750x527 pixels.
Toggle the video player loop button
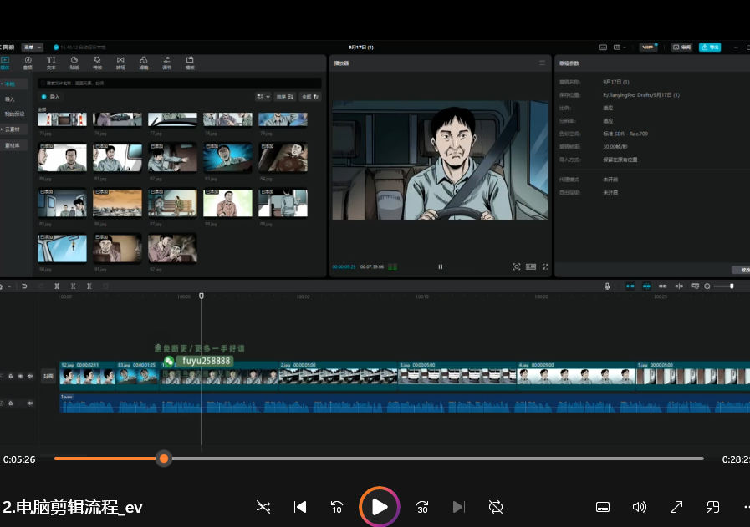tap(495, 507)
